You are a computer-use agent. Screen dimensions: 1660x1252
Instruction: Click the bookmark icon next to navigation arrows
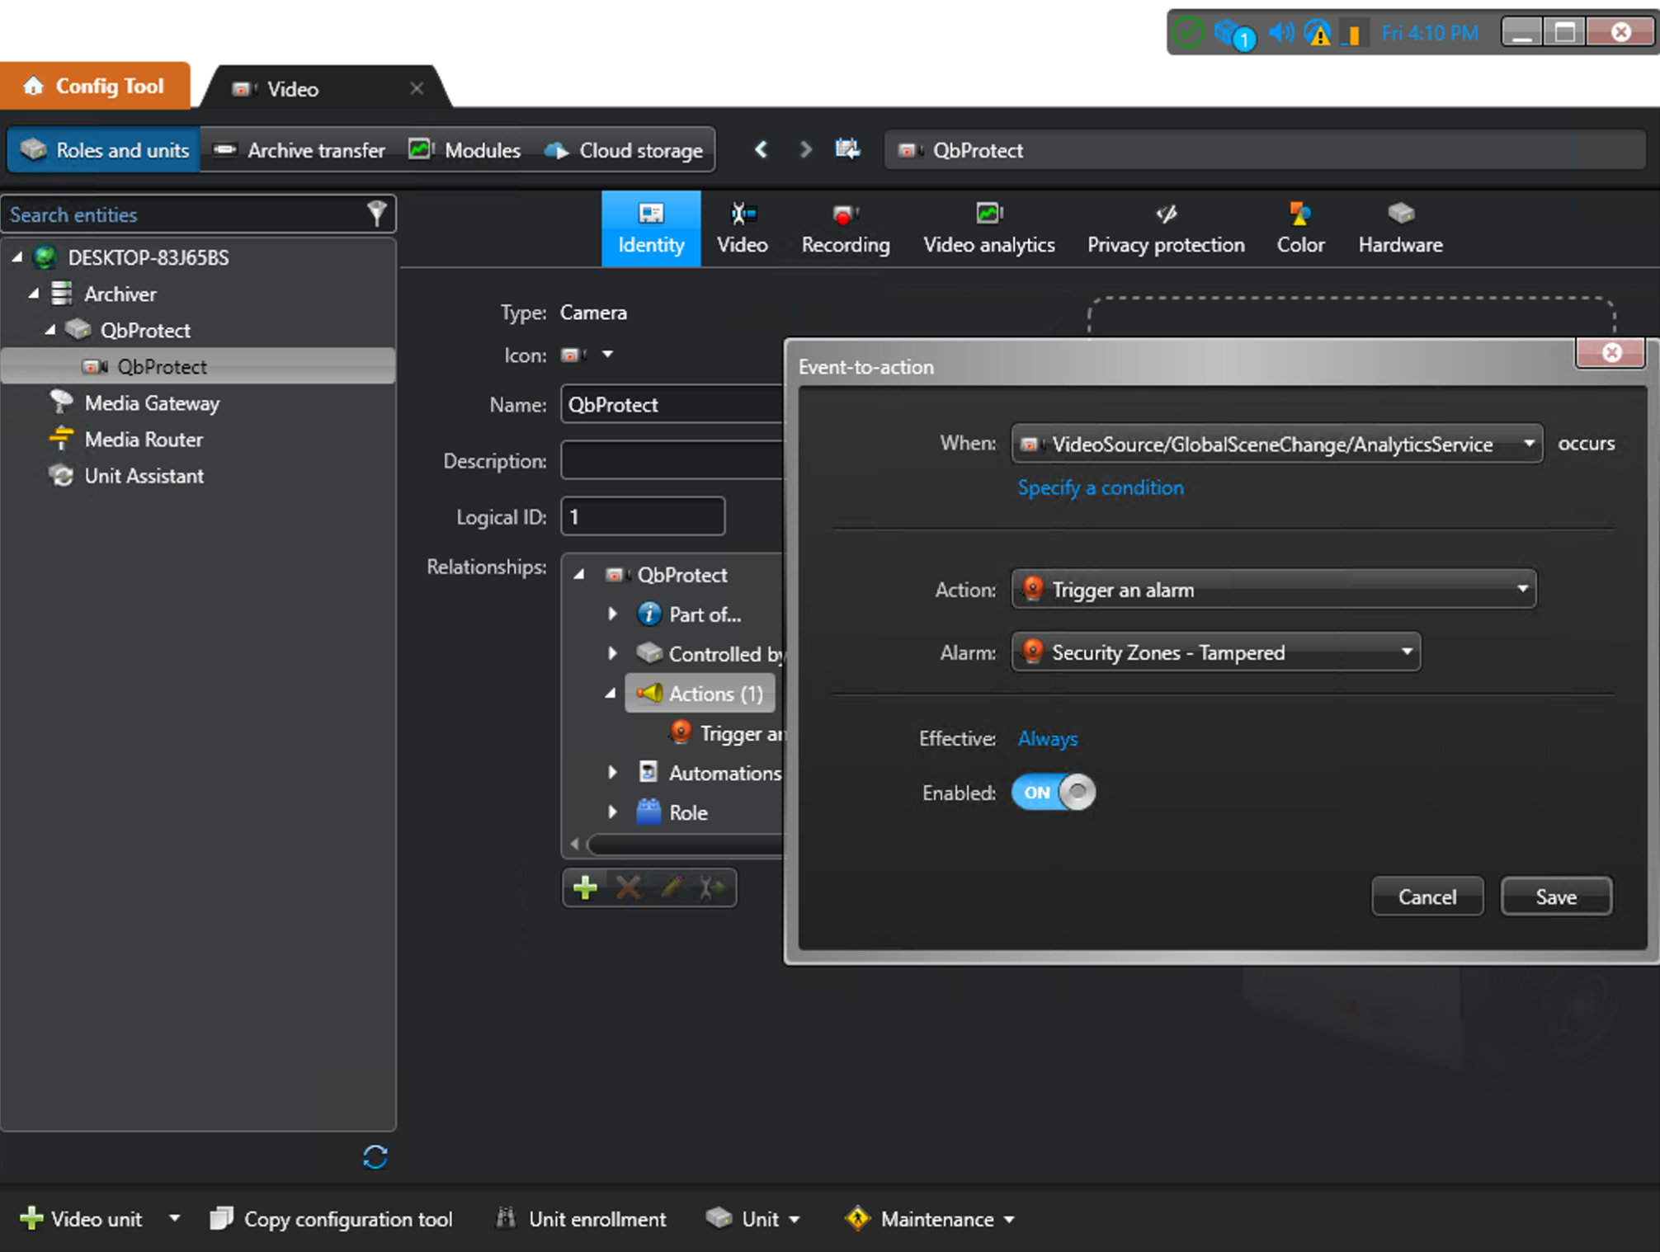pyautogui.click(x=847, y=149)
